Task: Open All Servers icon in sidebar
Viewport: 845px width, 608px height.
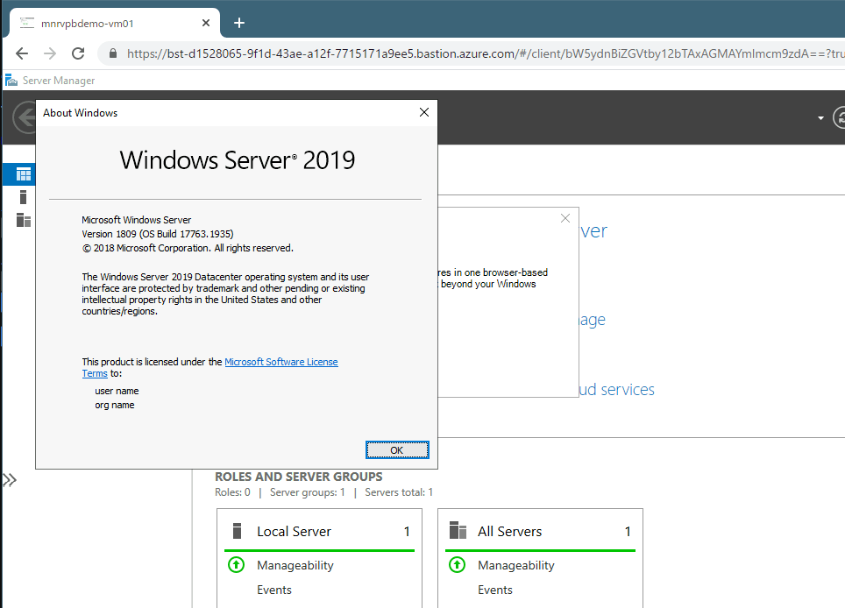Action: click(x=24, y=220)
